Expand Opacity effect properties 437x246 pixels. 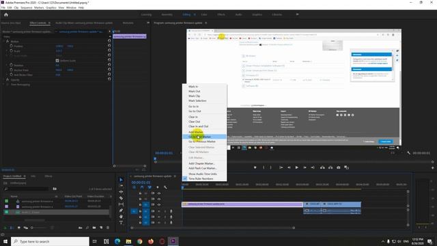click(3, 79)
